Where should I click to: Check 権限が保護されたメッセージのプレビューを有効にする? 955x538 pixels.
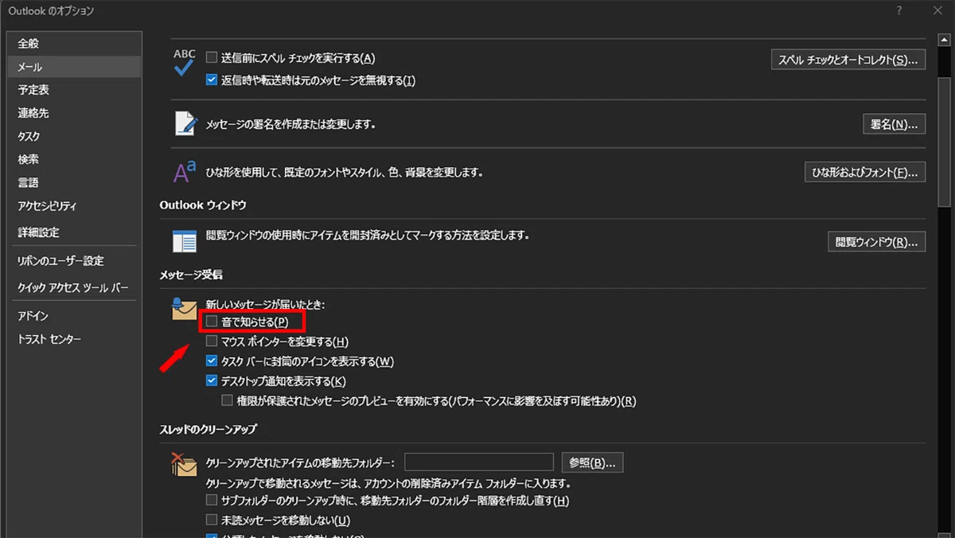tap(228, 400)
